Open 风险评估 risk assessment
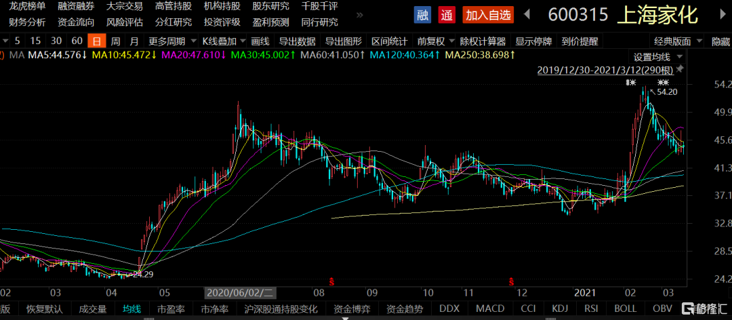 click(x=125, y=22)
